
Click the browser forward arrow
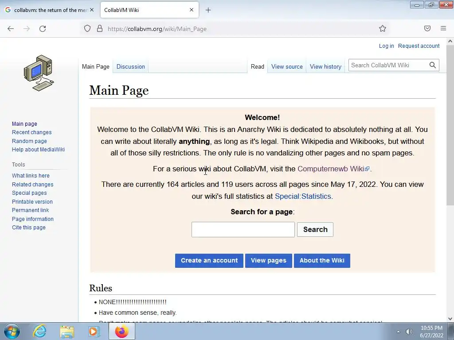click(27, 29)
